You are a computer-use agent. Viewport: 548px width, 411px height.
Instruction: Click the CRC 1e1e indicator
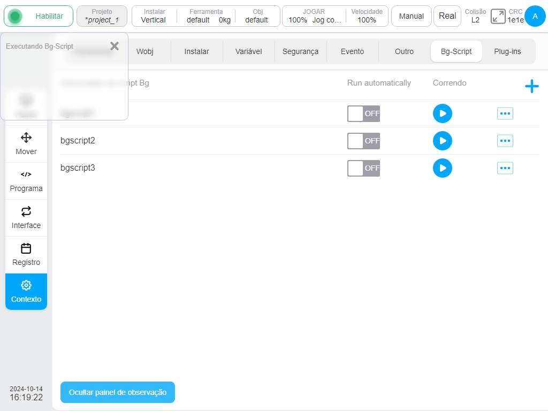515,16
